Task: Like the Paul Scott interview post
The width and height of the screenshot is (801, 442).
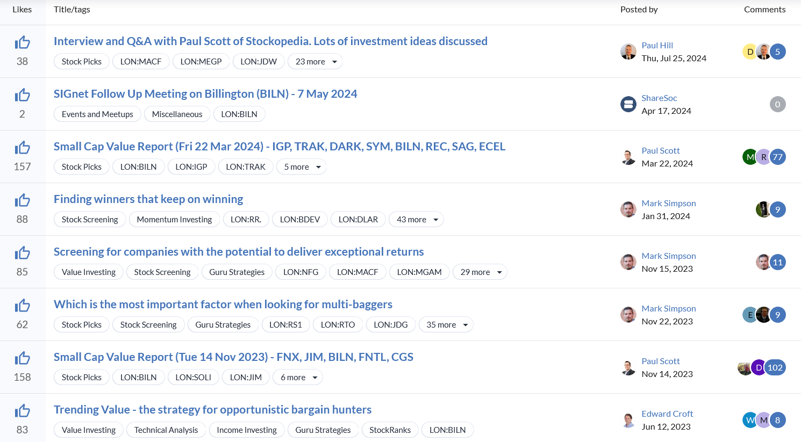Action: (x=22, y=42)
